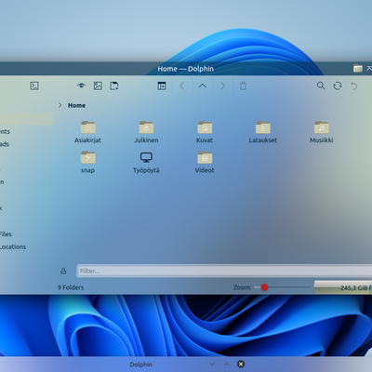Select the Kuvat folder
Viewport: 372px width, 372px height.
point(205,132)
